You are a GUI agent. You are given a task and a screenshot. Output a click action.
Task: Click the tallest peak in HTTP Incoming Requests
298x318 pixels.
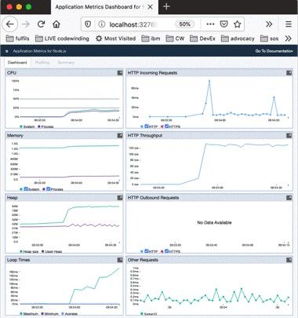click(x=209, y=81)
